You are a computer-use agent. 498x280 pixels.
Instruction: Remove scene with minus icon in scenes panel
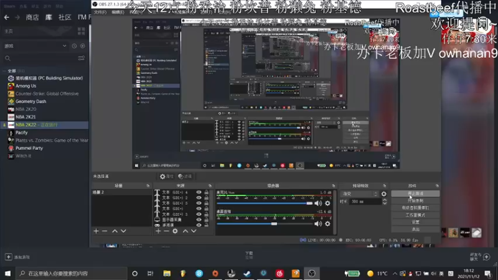tap(105, 231)
